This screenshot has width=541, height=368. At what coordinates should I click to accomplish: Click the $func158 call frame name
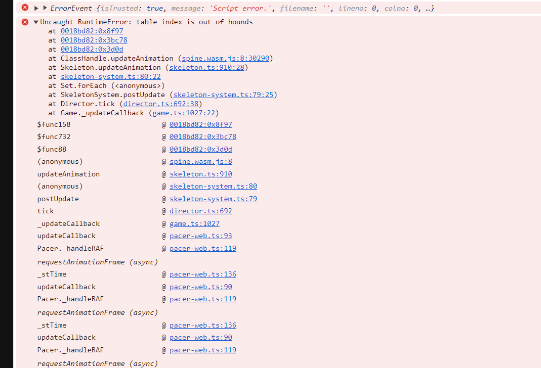54,124
